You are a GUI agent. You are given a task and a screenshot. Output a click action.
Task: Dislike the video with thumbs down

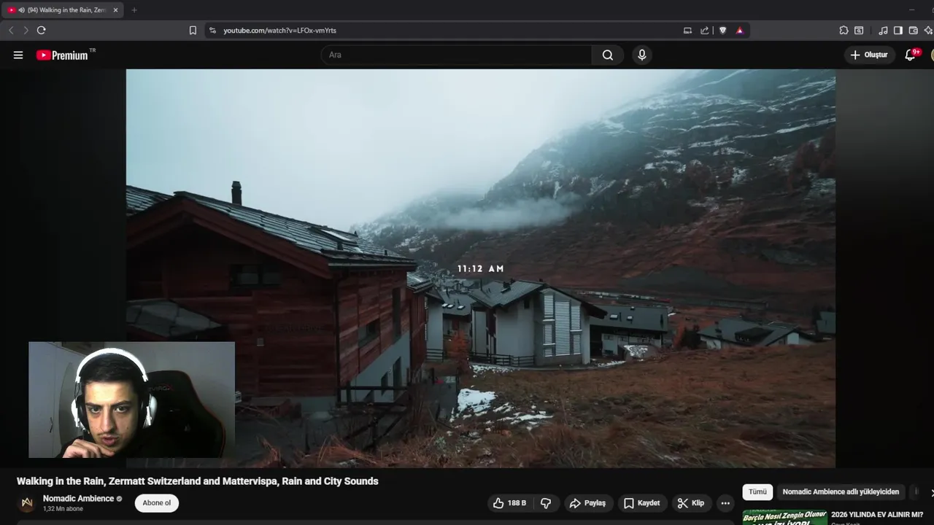pyautogui.click(x=546, y=503)
